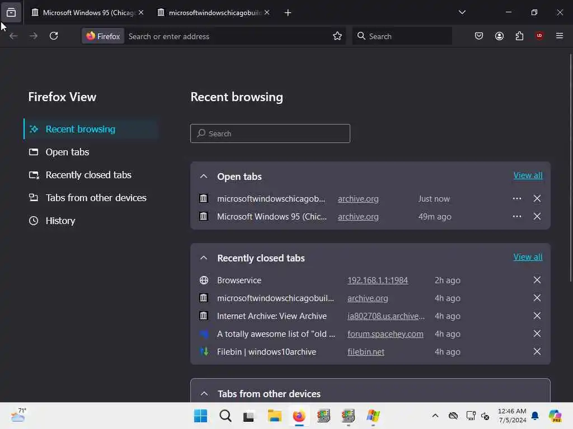Open the forum.spacehey.com link

click(385, 334)
